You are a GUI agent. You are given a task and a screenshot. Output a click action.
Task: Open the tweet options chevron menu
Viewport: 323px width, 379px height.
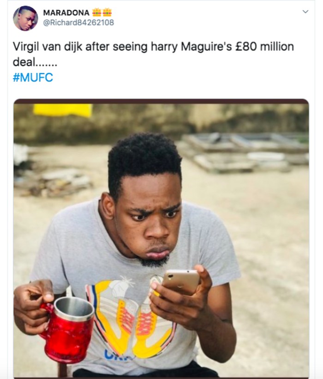[305, 12]
